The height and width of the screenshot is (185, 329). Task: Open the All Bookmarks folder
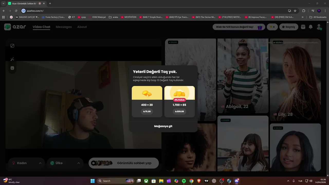click(x=318, y=17)
